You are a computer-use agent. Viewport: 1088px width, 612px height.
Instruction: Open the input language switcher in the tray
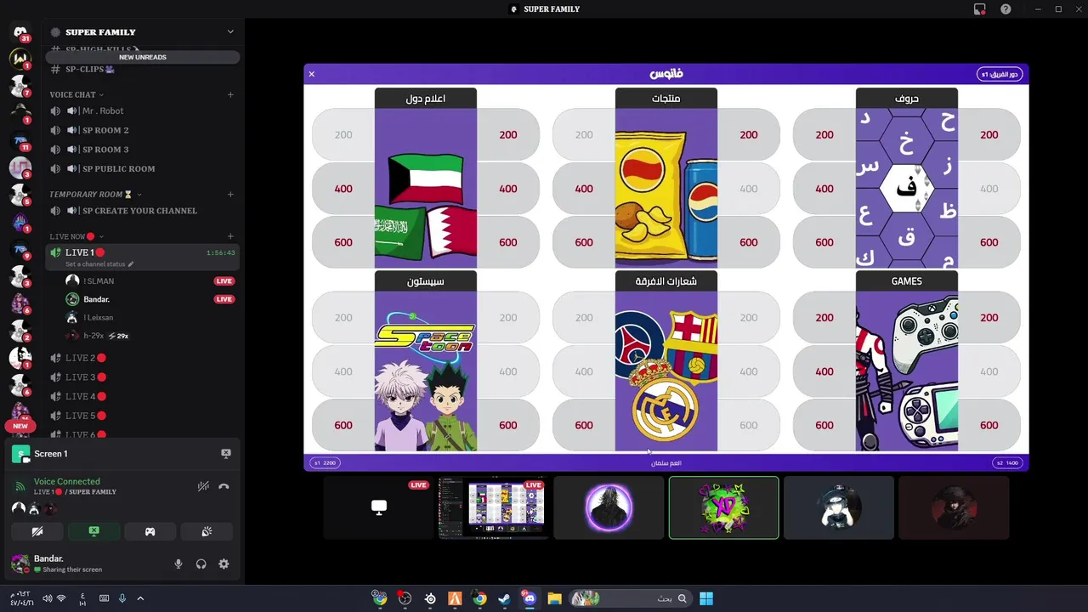pyautogui.click(x=82, y=598)
